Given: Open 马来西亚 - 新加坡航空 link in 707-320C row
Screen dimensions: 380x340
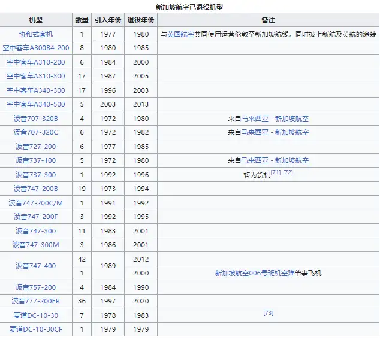Looking at the screenshot, I should (275, 132).
